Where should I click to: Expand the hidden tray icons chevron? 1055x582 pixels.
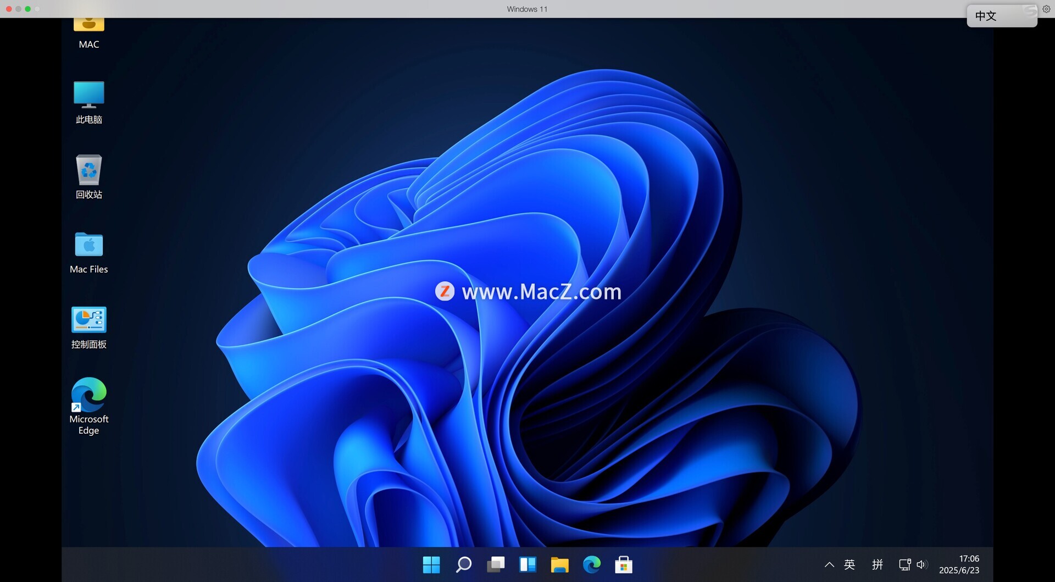click(829, 564)
